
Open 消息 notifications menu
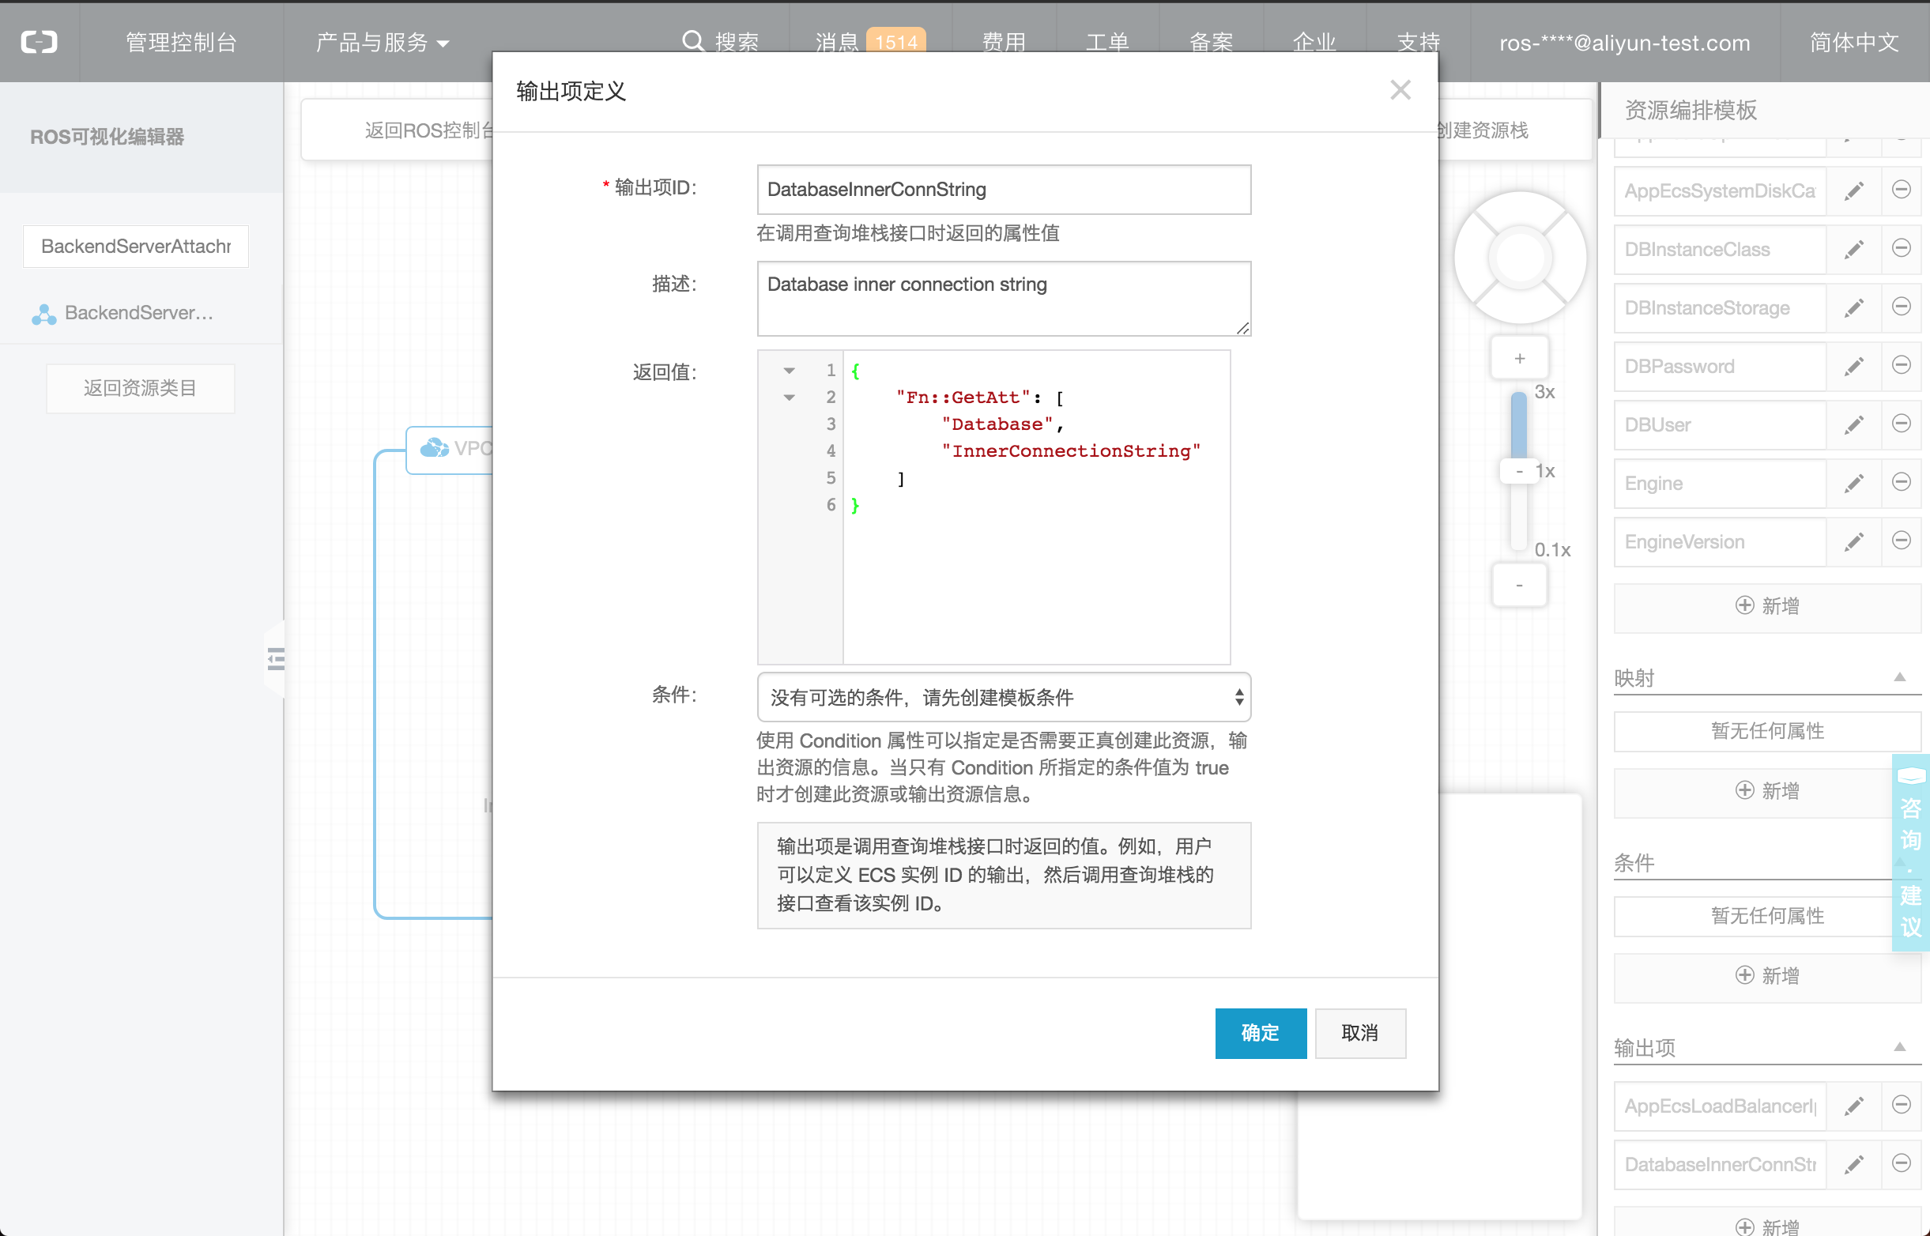coord(870,42)
